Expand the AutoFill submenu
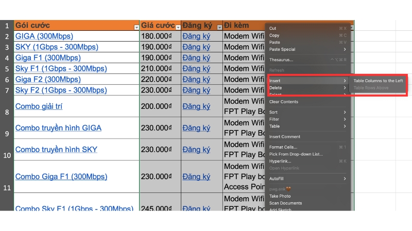 [x=307, y=179]
